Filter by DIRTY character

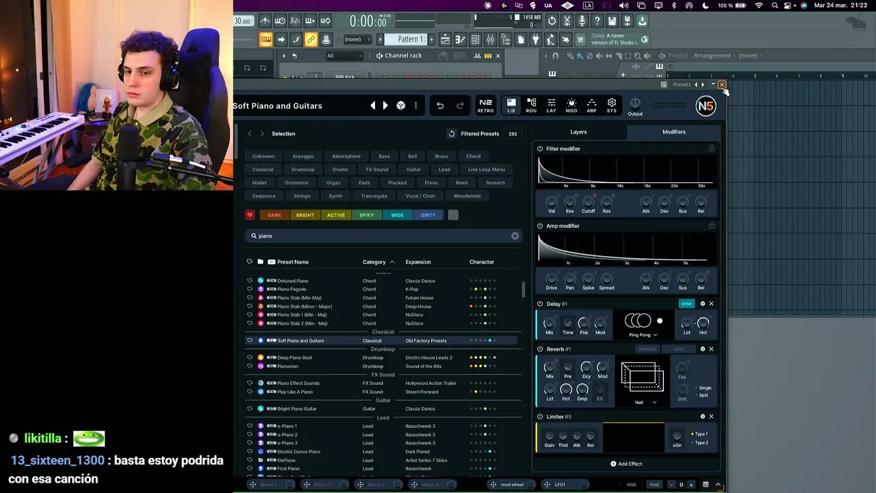(428, 215)
